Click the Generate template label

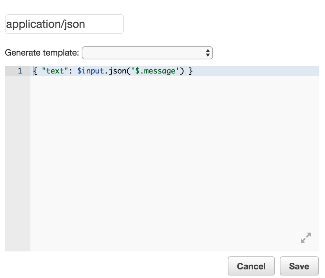(42, 53)
